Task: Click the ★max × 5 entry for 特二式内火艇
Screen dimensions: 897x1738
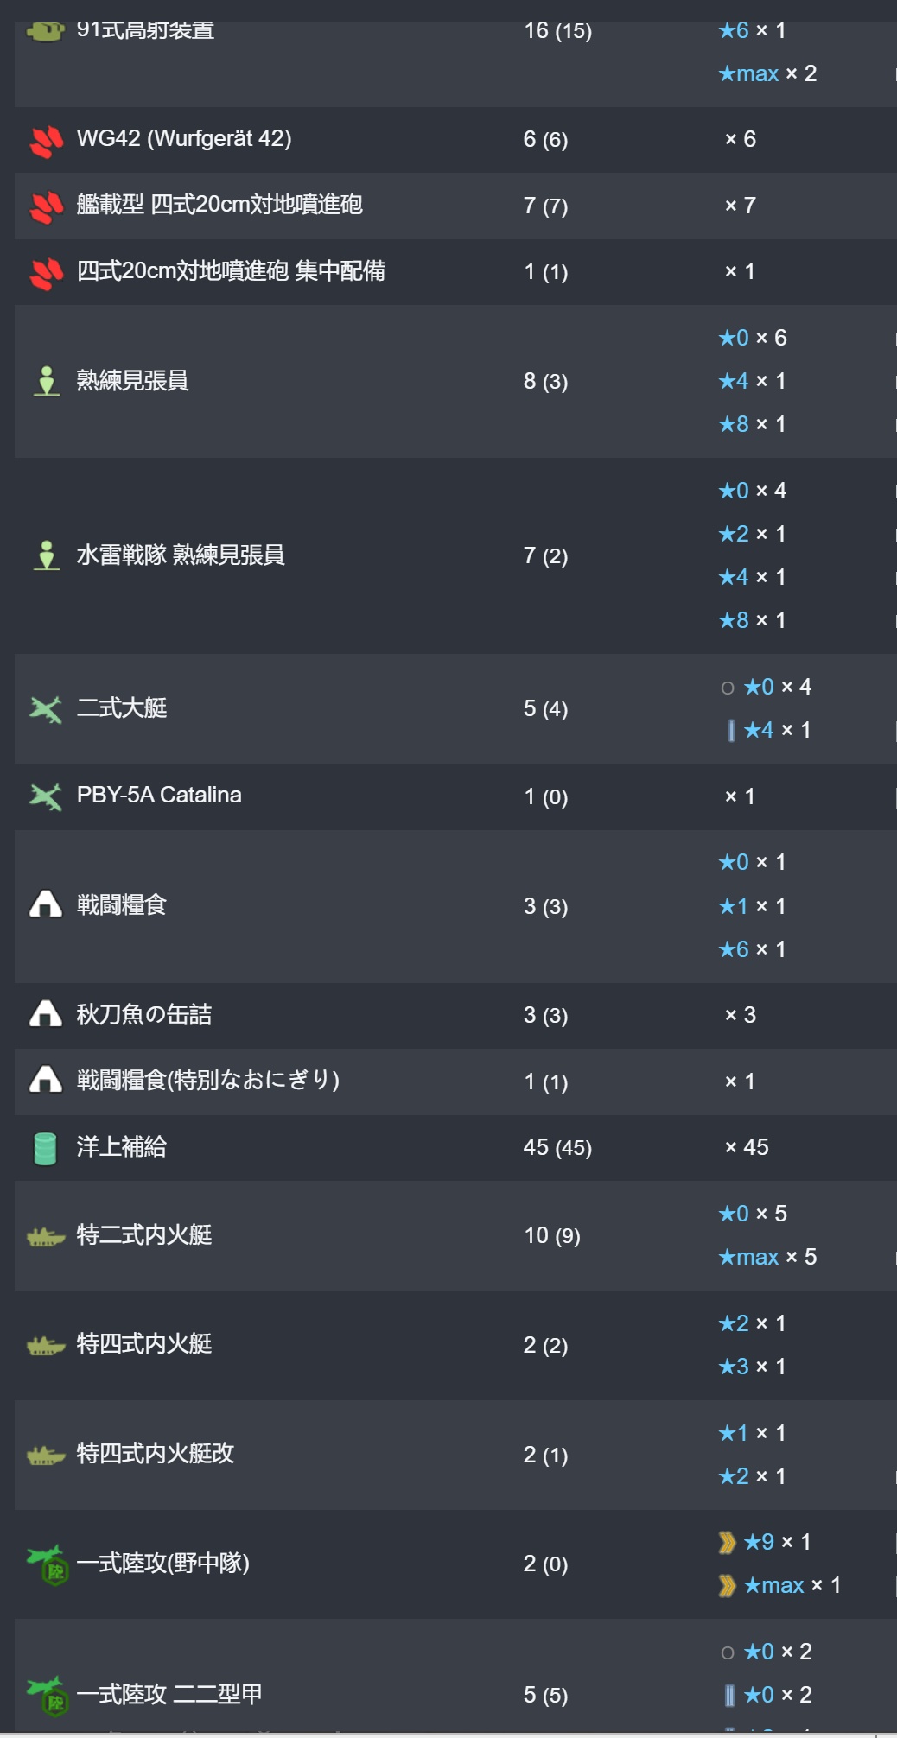Action: click(767, 1258)
